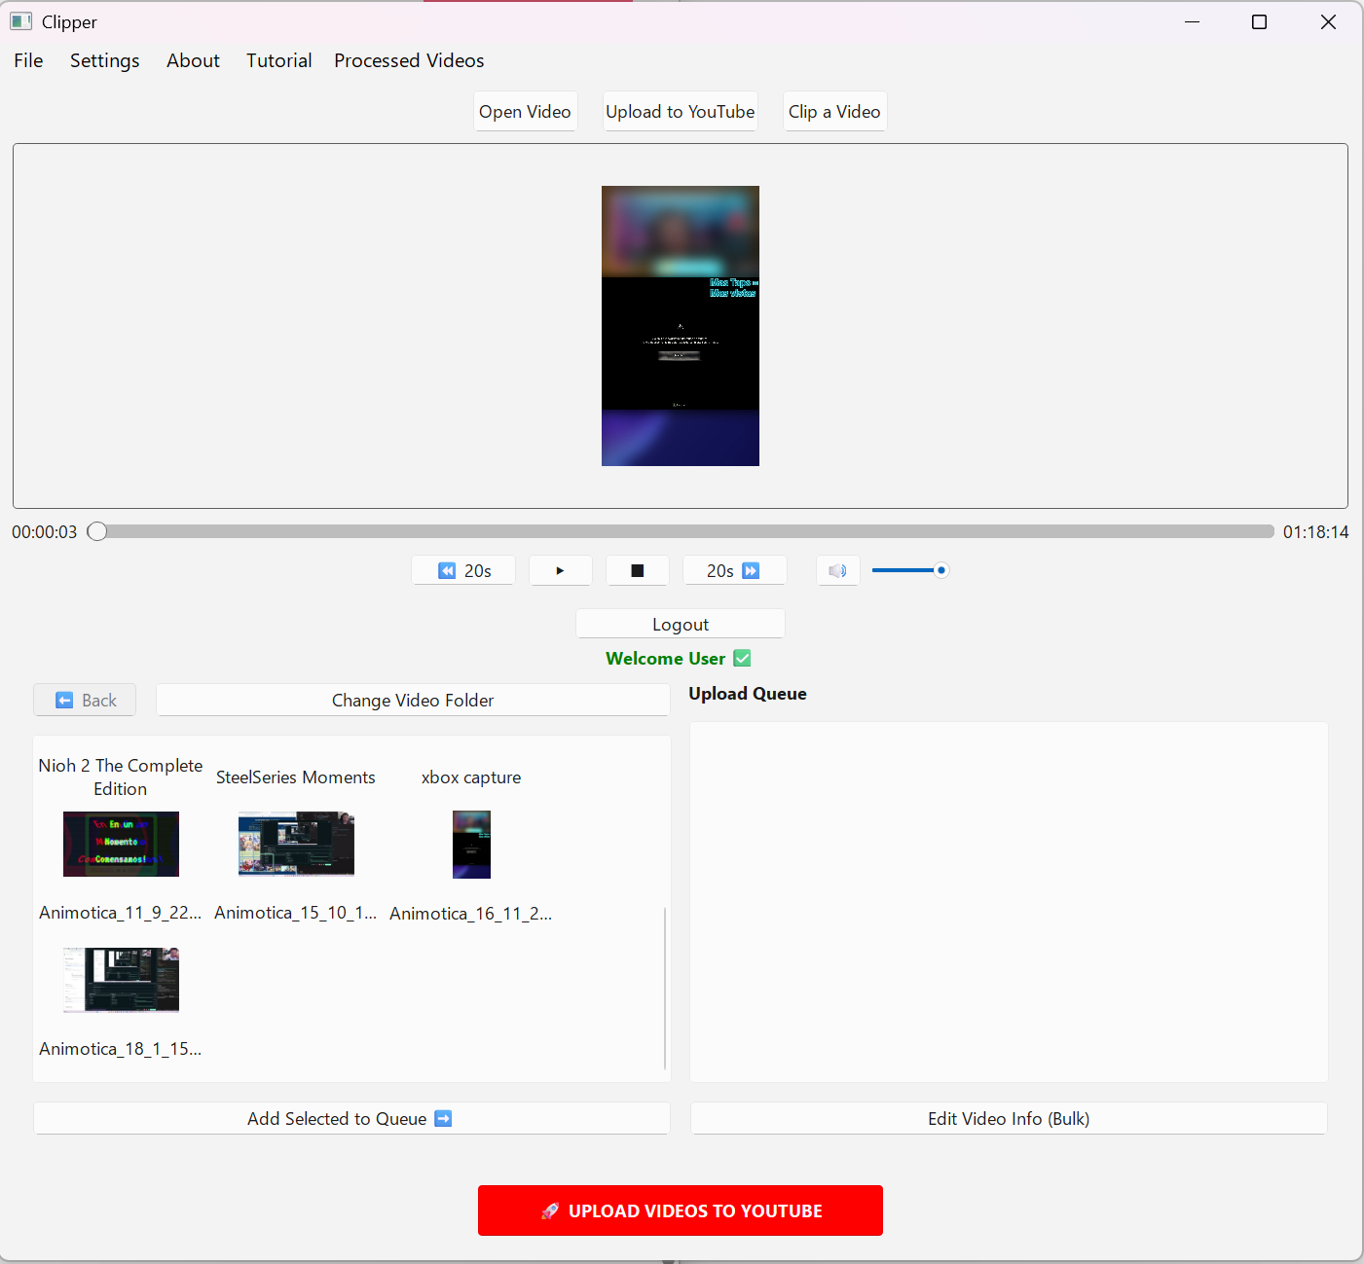1364x1264 pixels.
Task: Open the Settings menu
Action: click(104, 60)
